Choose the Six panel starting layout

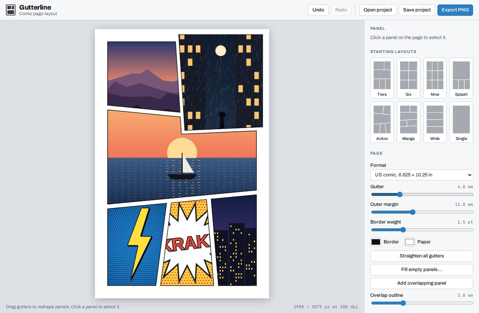[409, 78]
